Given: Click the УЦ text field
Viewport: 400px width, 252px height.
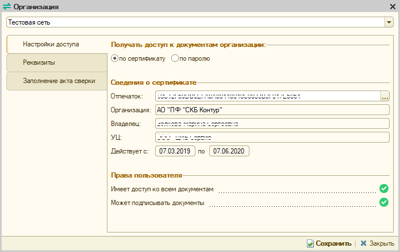Looking at the screenshot, I should [272, 137].
